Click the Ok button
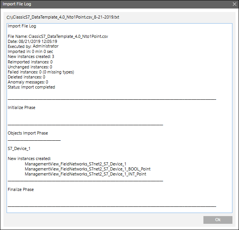The height and width of the screenshot is (230, 239). pyautogui.click(x=218, y=220)
